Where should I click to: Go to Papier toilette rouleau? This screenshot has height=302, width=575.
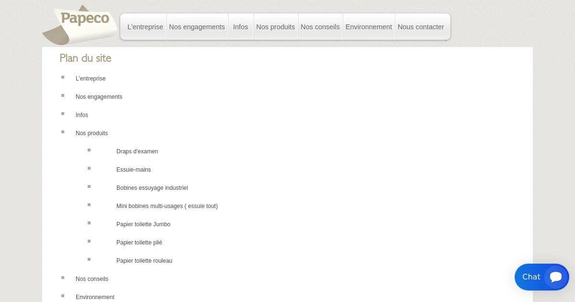[144, 261]
